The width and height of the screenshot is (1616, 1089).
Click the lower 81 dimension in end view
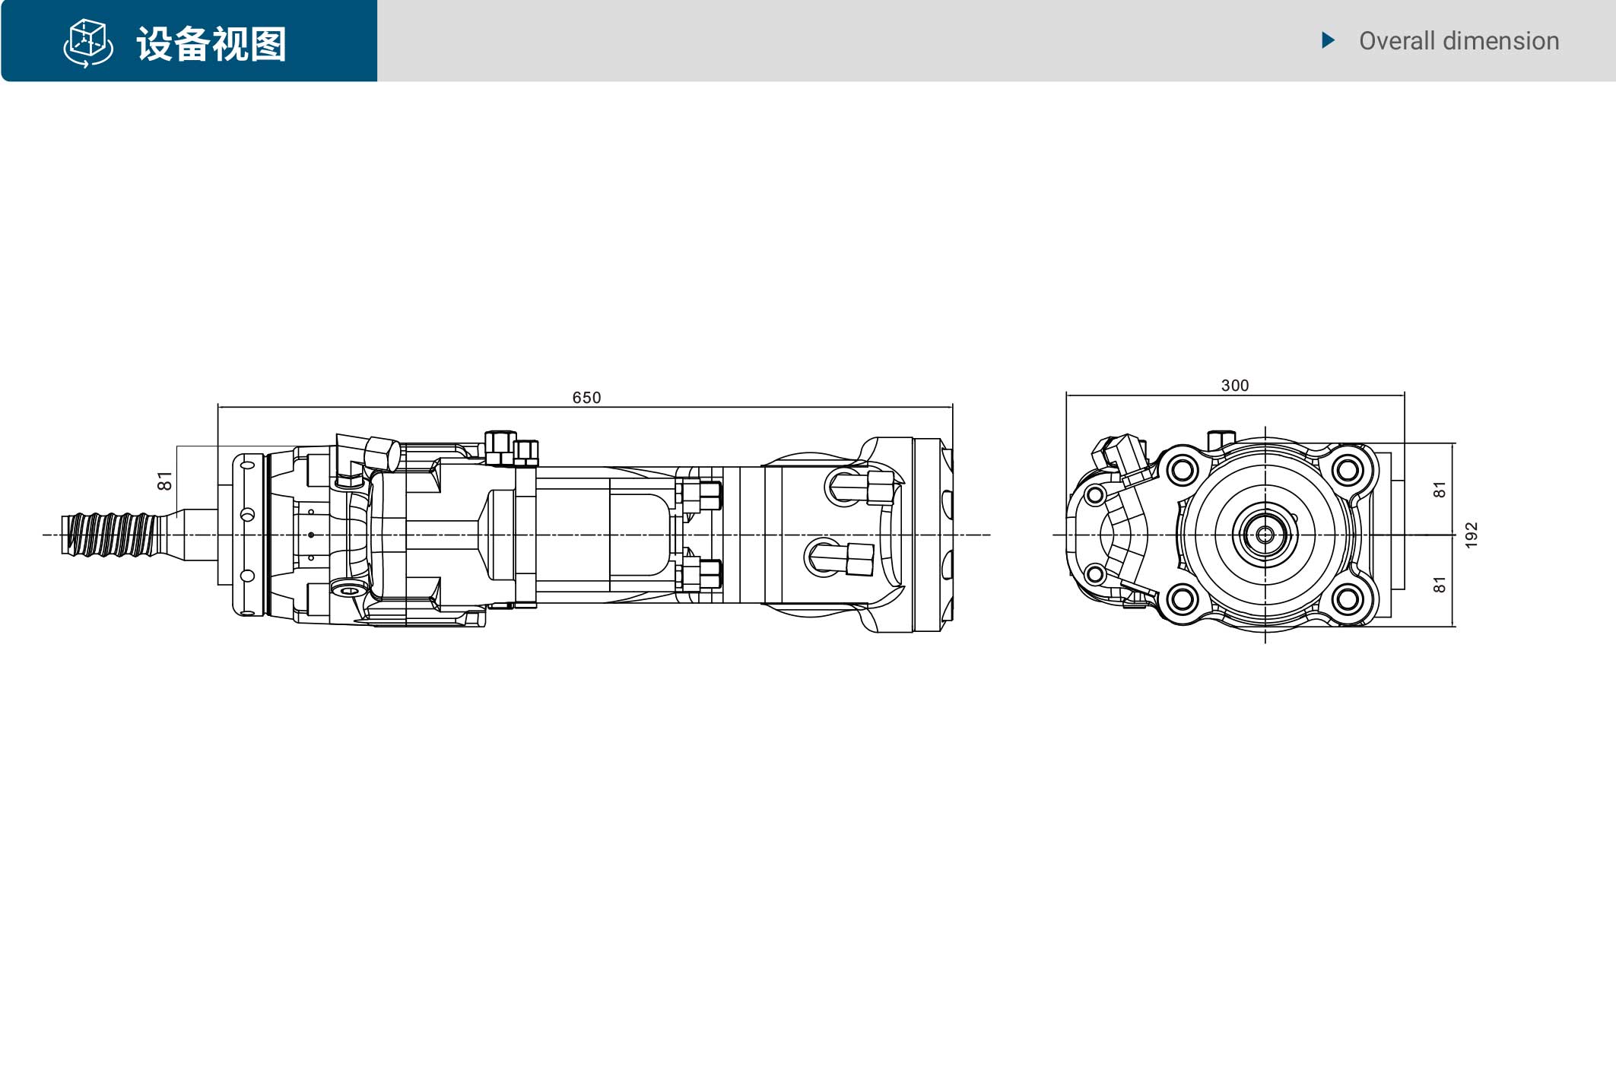pos(1439,585)
